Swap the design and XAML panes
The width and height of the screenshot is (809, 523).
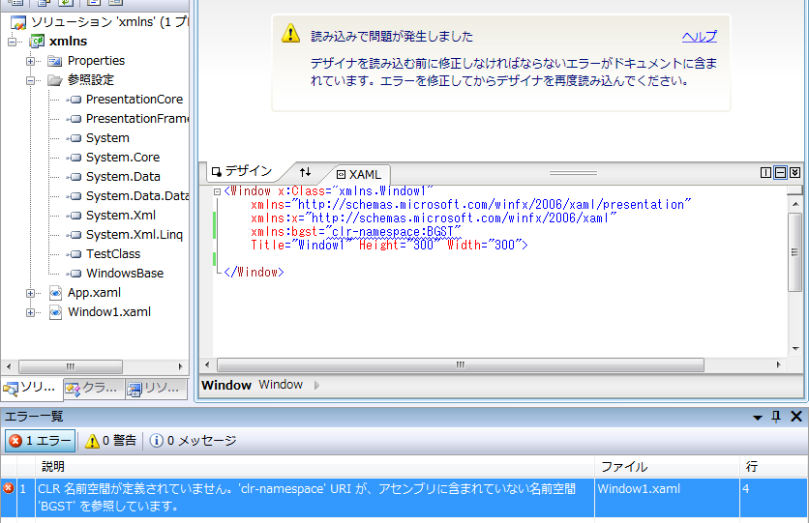[306, 172]
